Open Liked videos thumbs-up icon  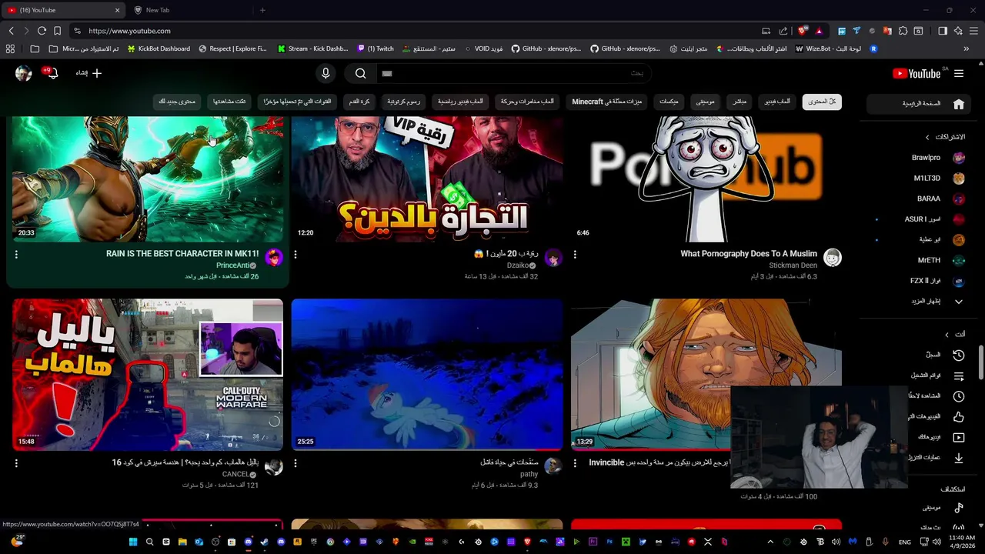click(x=959, y=417)
